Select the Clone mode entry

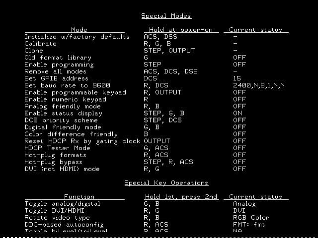pyautogui.click(x=34, y=51)
